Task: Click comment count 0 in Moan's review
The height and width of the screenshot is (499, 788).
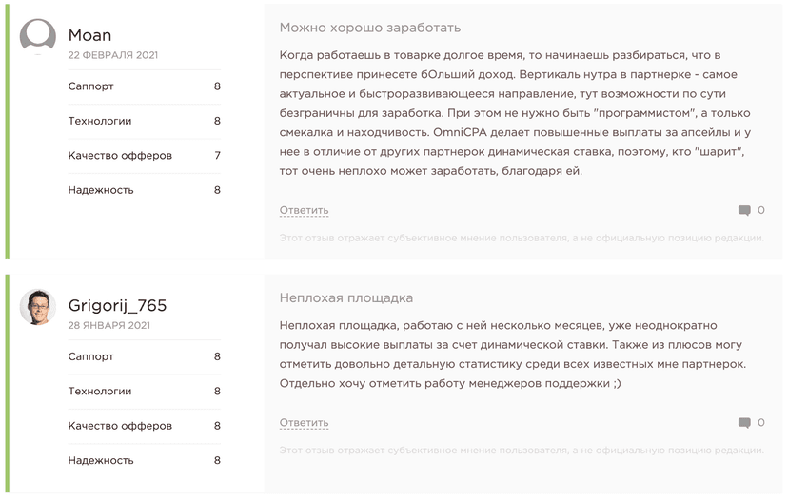Action: click(x=760, y=210)
